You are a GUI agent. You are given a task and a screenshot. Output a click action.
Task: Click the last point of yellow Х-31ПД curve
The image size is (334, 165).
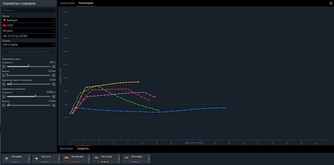click(139, 82)
